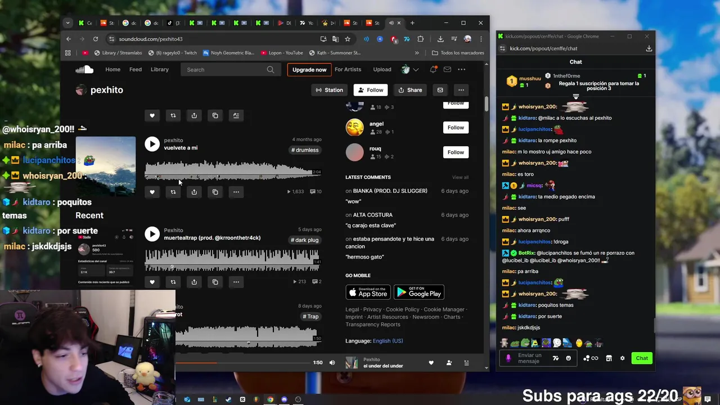Screen dimensions: 720x405
Task: Follow the user angel
Action: coord(456,128)
